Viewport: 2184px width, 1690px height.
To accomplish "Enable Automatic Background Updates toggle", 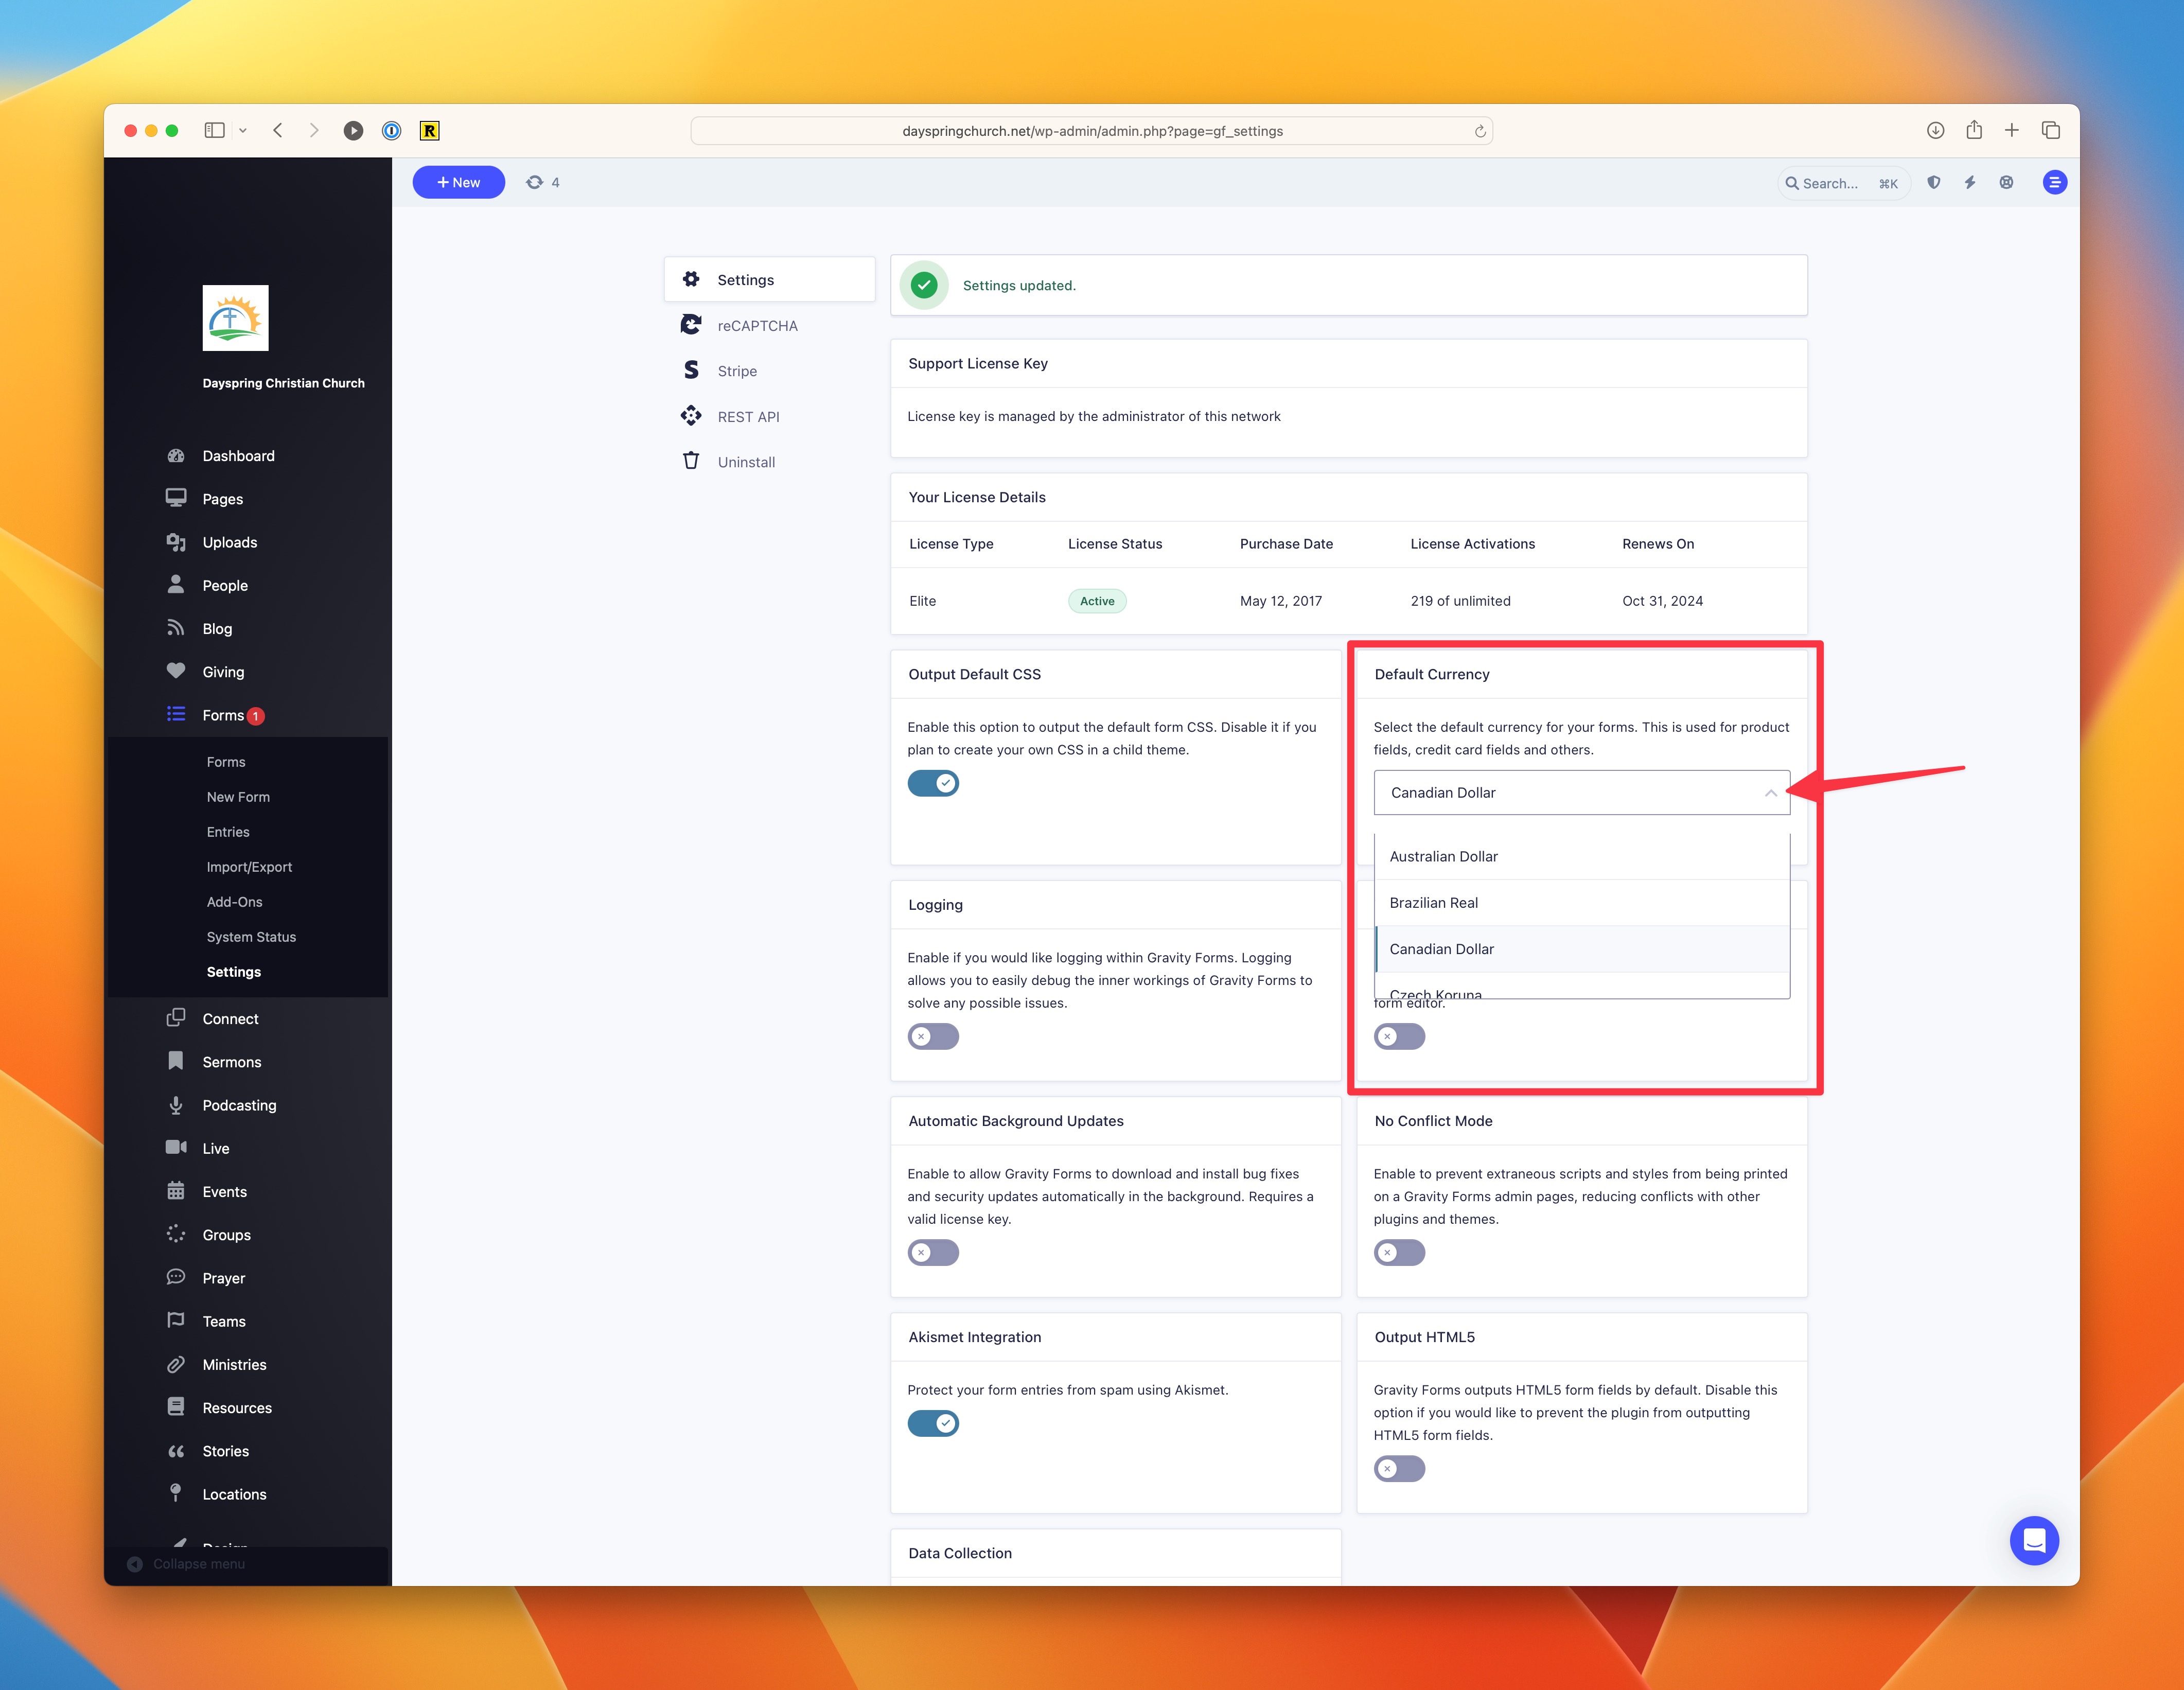I will coord(933,1253).
